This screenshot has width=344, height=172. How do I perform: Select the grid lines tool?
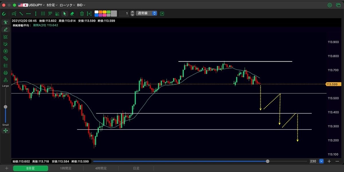click(x=43, y=13)
